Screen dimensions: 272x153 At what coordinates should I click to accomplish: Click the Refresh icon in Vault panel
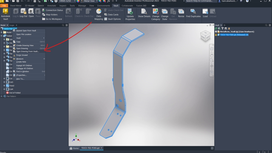click(216, 28)
